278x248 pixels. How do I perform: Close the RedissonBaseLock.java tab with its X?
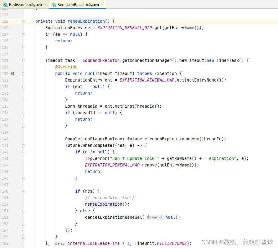point(102,5)
